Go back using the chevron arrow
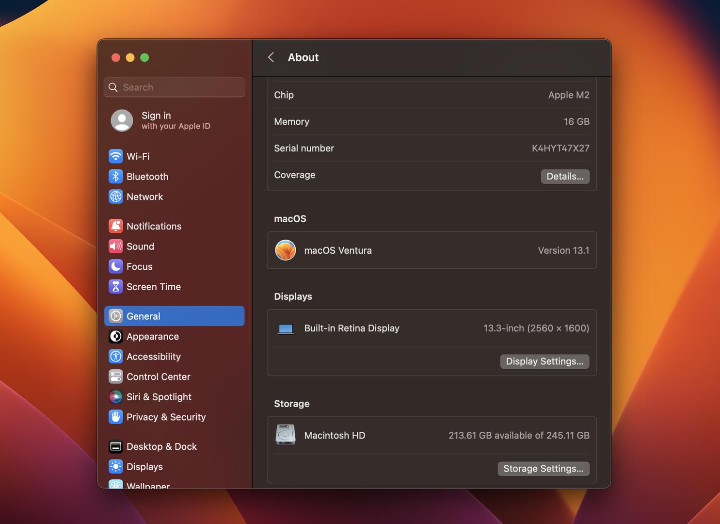 click(x=271, y=57)
